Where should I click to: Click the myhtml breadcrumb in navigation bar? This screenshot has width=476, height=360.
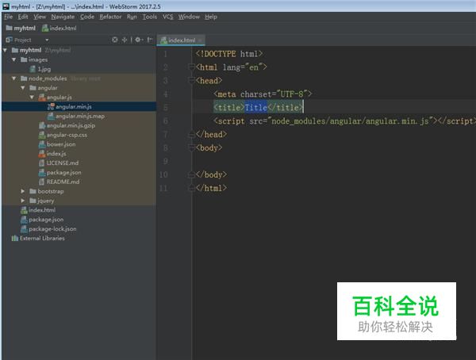click(x=21, y=29)
